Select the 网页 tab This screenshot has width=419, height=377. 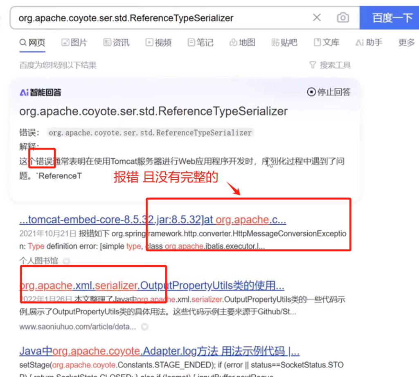(x=32, y=43)
